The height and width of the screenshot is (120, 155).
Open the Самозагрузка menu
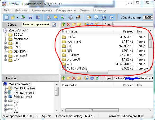tap(42, 10)
